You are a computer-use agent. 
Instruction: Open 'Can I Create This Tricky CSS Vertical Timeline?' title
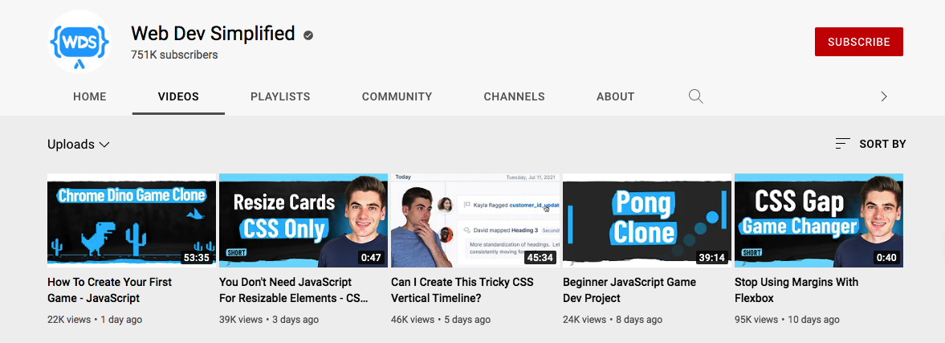462,290
